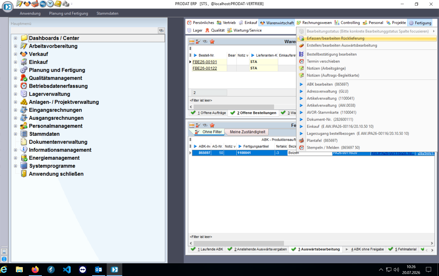Clear filter via funnel icon in Fertigung panel
Screen dimensions: 439x276
(198, 125)
